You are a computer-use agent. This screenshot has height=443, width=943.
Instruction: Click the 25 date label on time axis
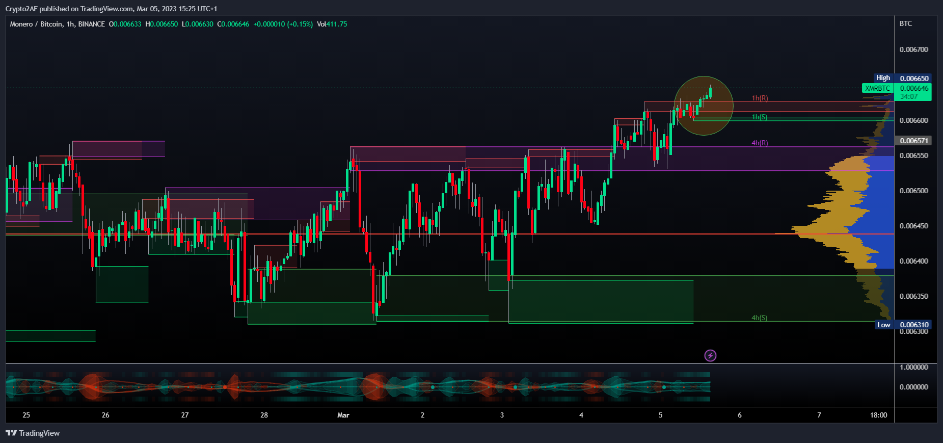tap(26, 415)
